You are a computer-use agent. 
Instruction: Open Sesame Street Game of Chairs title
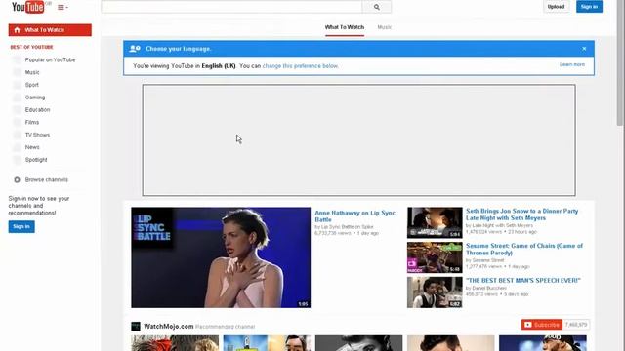524,250
